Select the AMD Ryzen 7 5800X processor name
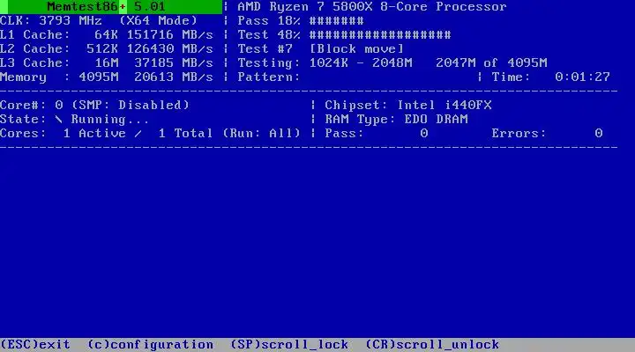635x352 pixels. coord(372,7)
